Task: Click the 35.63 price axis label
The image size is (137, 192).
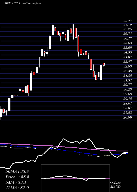Action: coord(128,43)
